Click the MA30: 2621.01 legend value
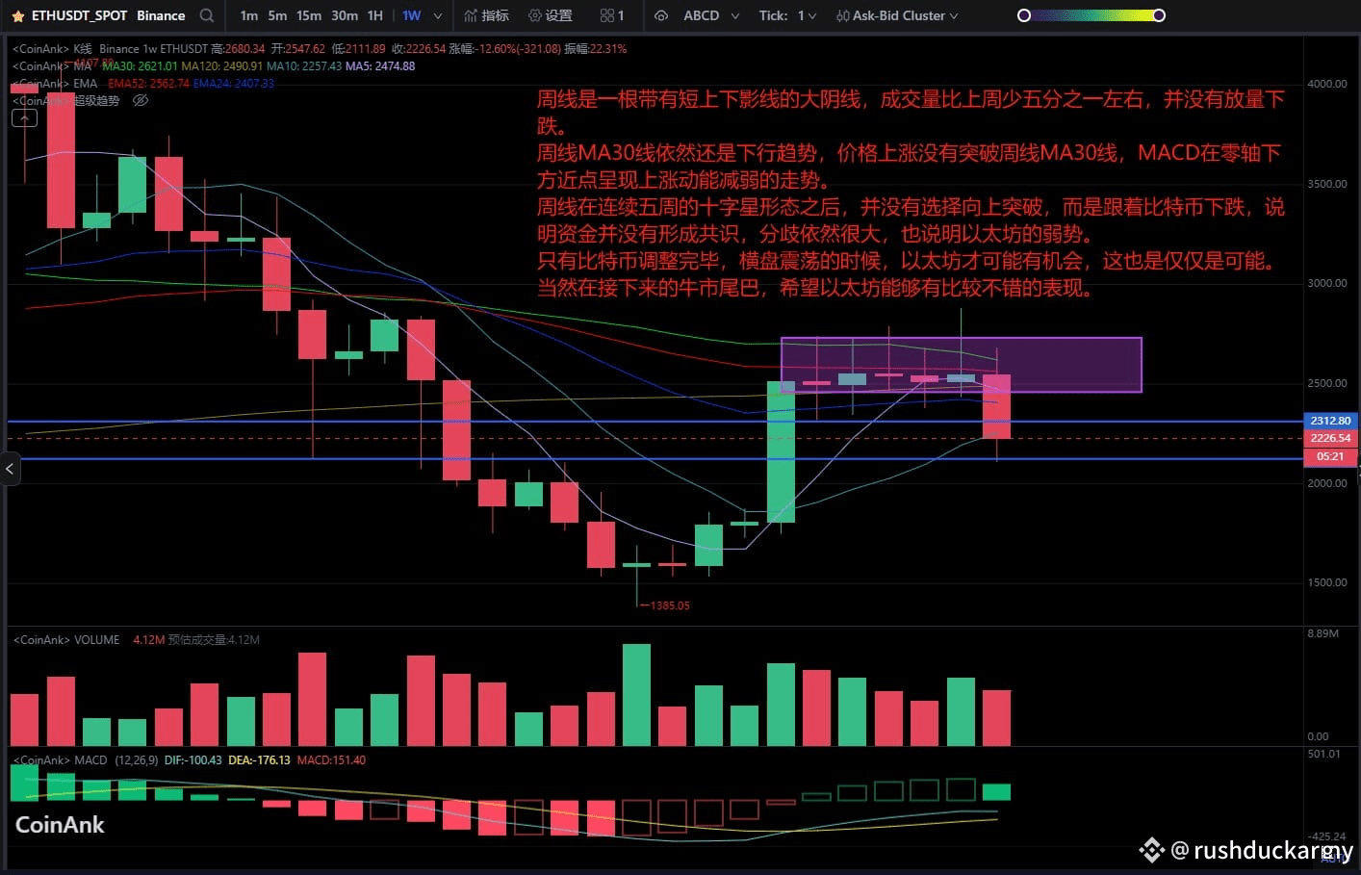 141,66
